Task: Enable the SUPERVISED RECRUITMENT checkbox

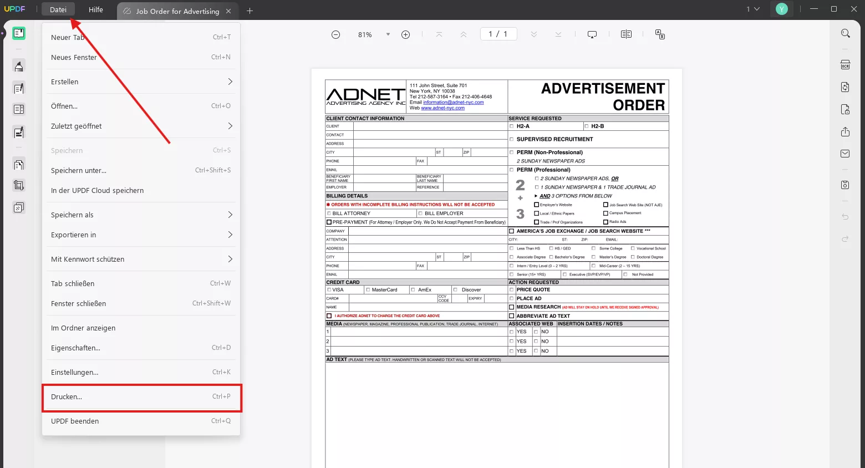Action: coord(512,139)
